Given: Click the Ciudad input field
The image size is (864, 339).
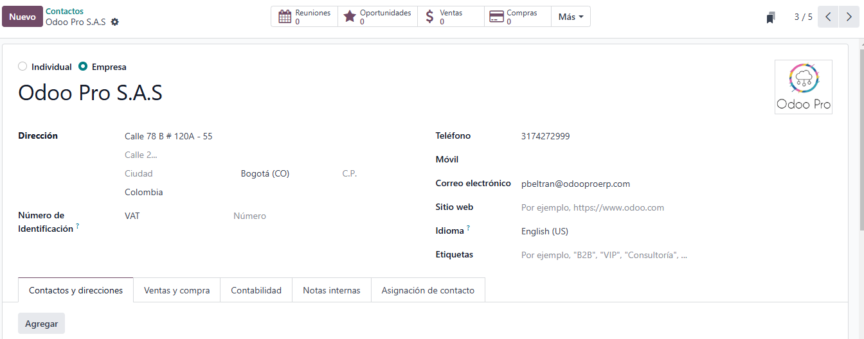Looking at the screenshot, I should [179, 173].
